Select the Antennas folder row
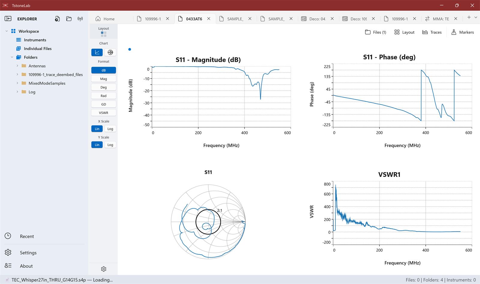 click(44, 66)
